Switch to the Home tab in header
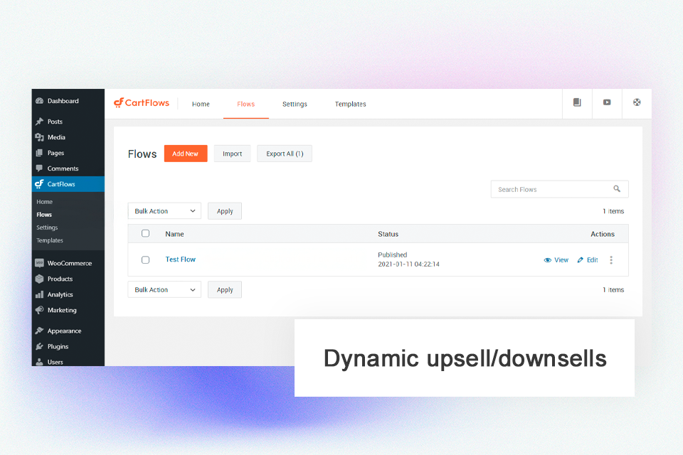The image size is (683, 455). click(x=201, y=104)
